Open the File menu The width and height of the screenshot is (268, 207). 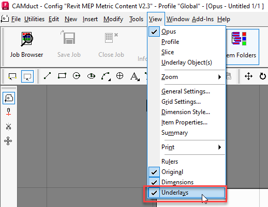point(16,19)
